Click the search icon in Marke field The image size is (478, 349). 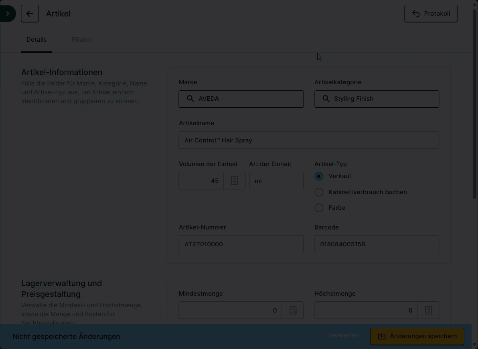pyautogui.click(x=190, y=99)
